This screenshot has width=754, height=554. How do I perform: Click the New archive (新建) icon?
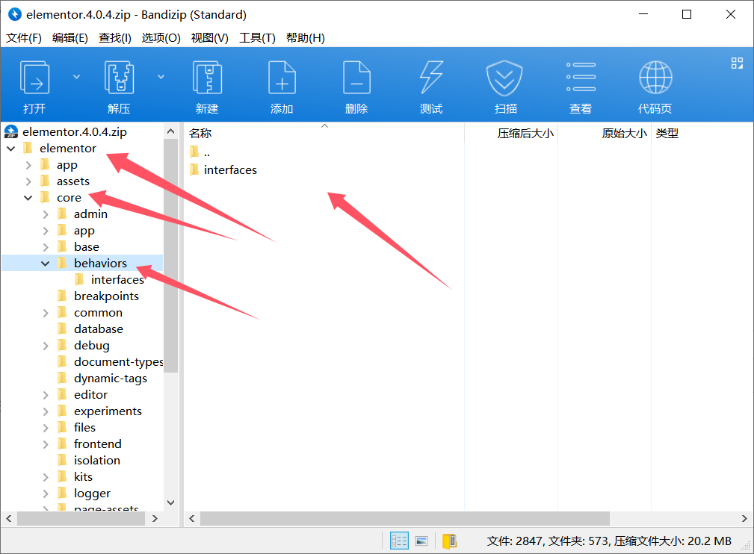pyautogui.click(x=207, y=78)
